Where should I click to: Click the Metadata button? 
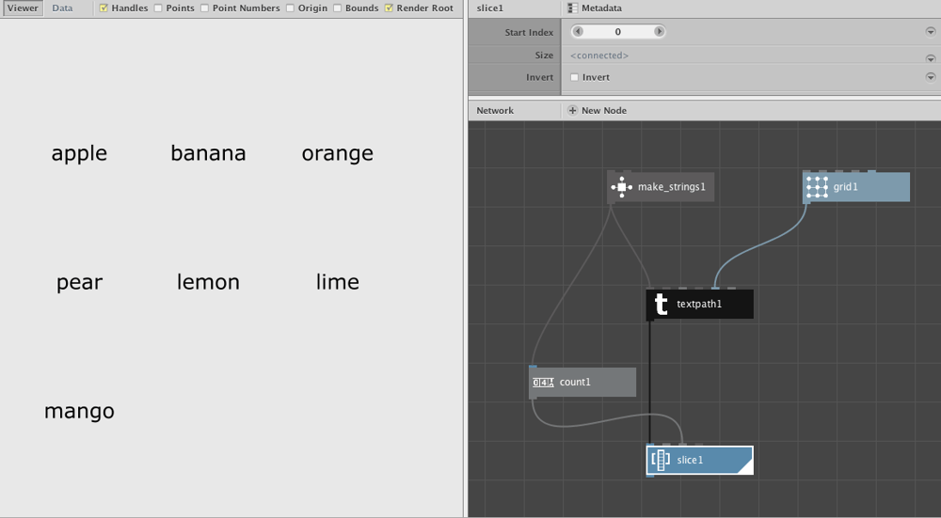[595, 8]
